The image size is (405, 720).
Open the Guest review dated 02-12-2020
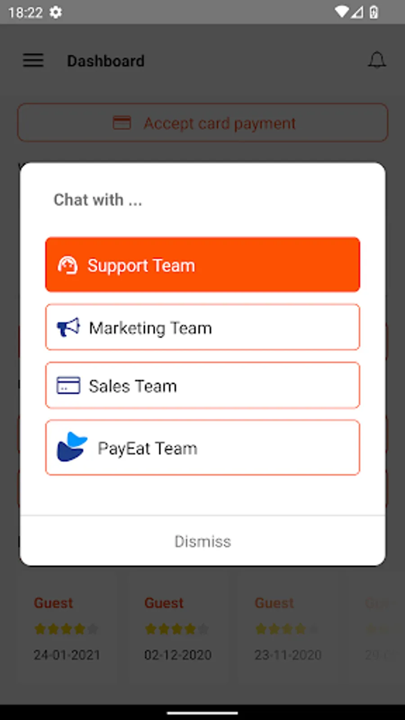[177, 628]
